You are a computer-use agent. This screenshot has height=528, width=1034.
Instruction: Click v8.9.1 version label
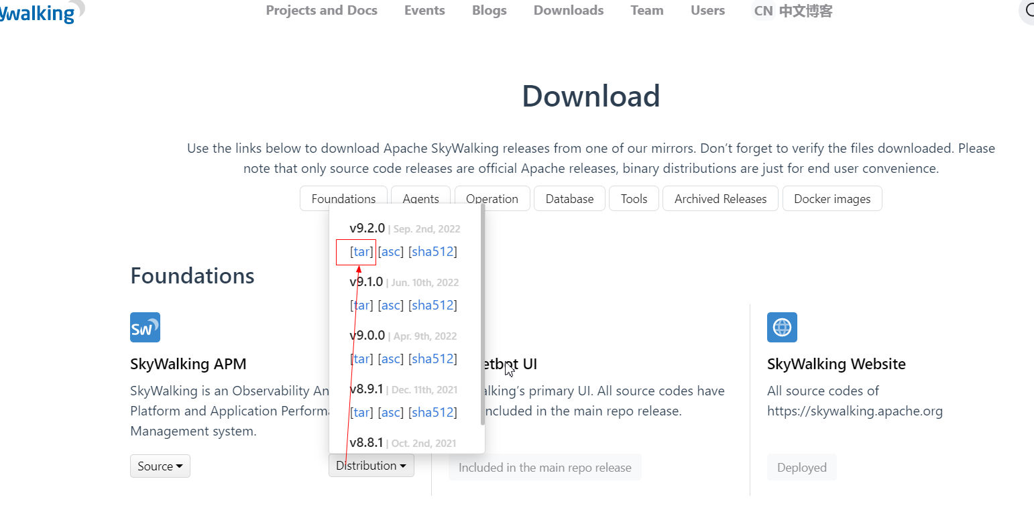[x=366, y=389]
